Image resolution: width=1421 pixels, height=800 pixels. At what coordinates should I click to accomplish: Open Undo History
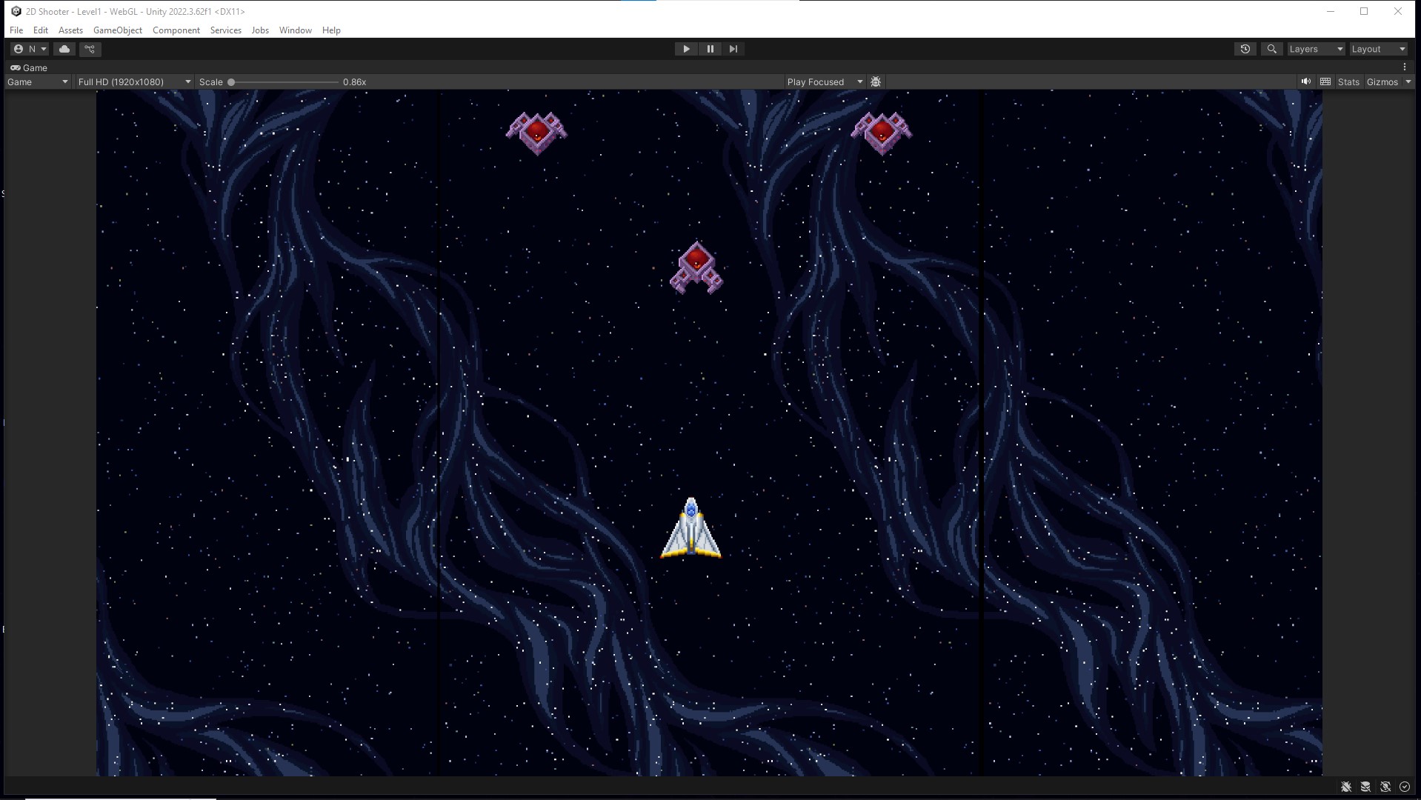click(1245, 49)
